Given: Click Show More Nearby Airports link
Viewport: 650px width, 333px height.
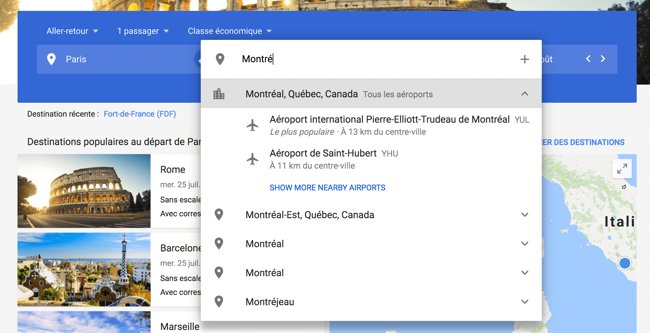Looking at the screenshot, I should [x=327, y=188].
